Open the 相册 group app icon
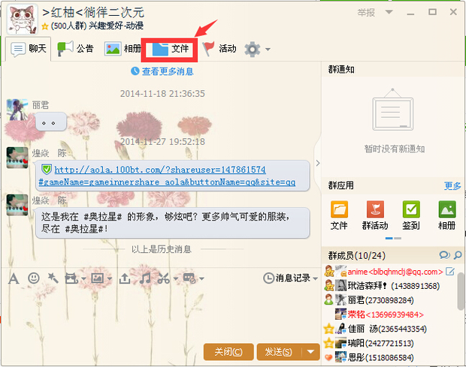466x367 pixels. (447, 215)
